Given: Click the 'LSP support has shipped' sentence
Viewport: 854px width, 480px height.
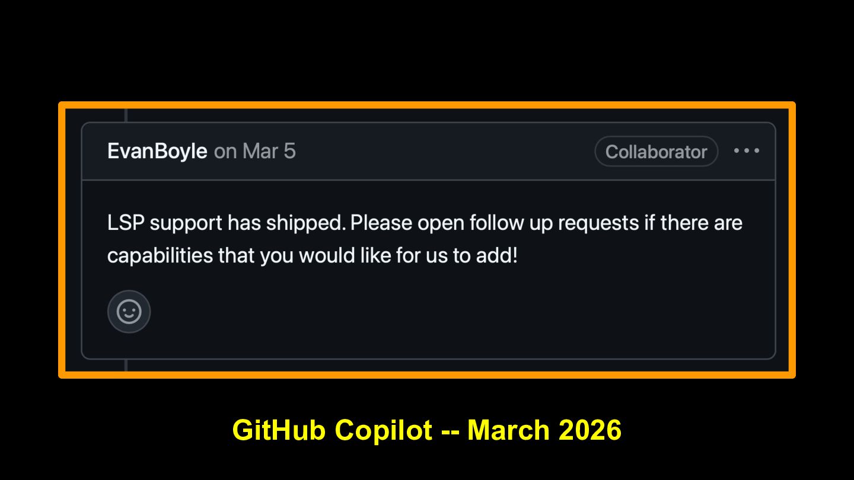Looking at the screenshot, I should coord(225,223).
